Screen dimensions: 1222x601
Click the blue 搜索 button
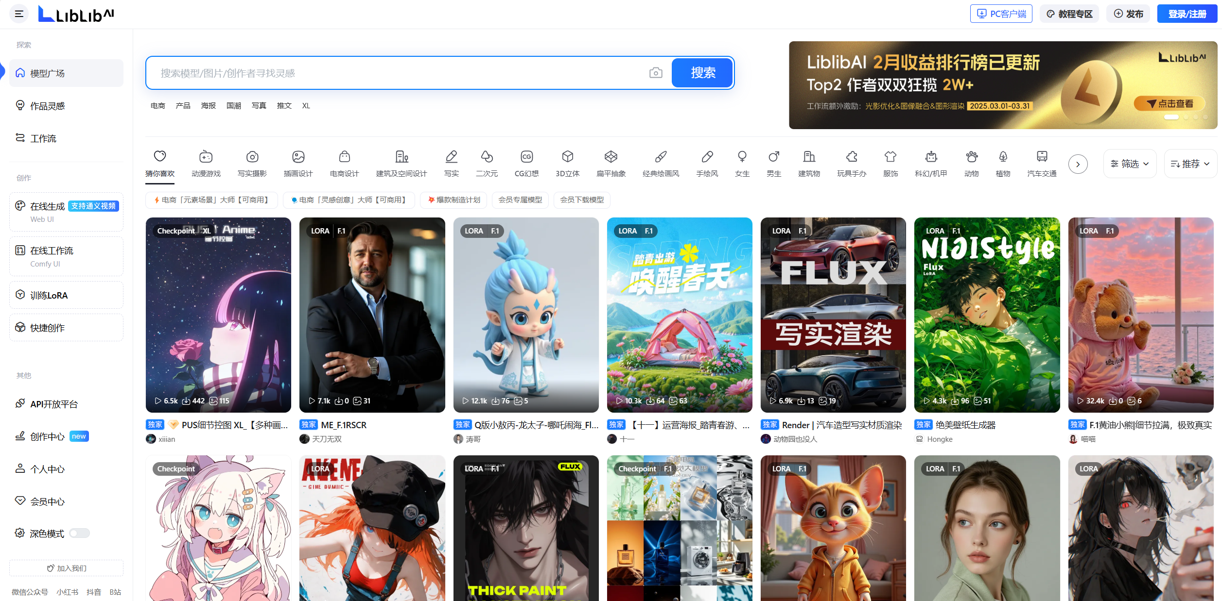[702, 73]
